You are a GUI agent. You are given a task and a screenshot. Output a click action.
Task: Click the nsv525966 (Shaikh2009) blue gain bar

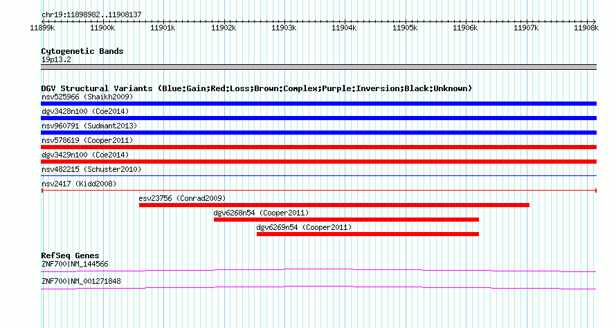[x=318, y=104]
